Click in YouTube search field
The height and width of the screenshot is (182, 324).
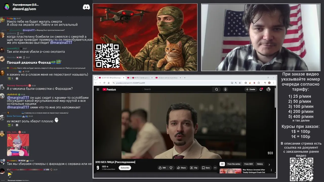[x=177, y=89]
